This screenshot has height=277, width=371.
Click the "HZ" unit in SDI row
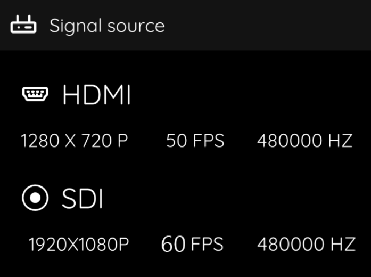point(342,245)
